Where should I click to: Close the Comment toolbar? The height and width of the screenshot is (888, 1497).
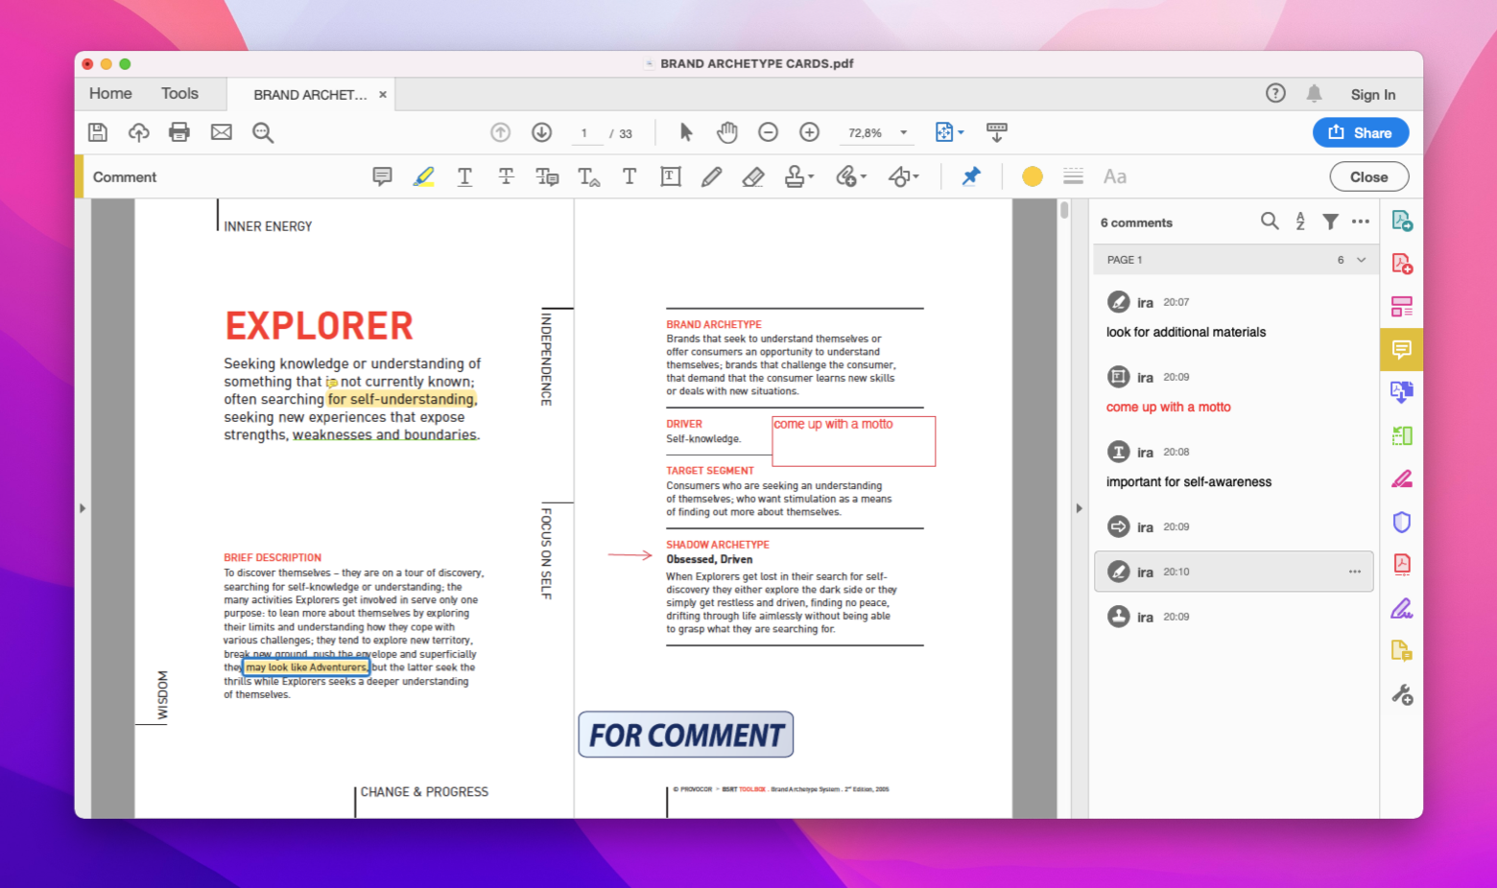[1368, 176]
